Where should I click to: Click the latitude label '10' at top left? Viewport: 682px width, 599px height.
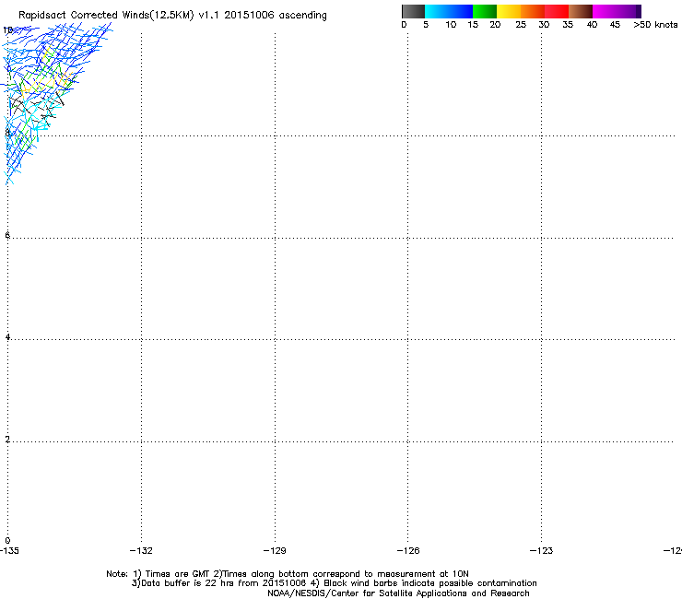coord(7,30)
